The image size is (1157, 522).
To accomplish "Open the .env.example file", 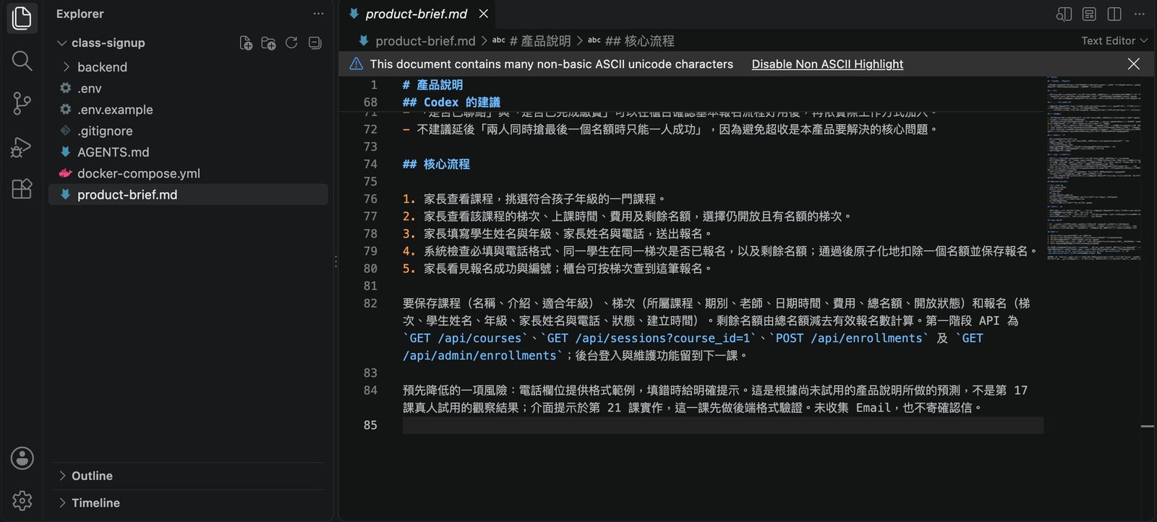I will (188, 110).
